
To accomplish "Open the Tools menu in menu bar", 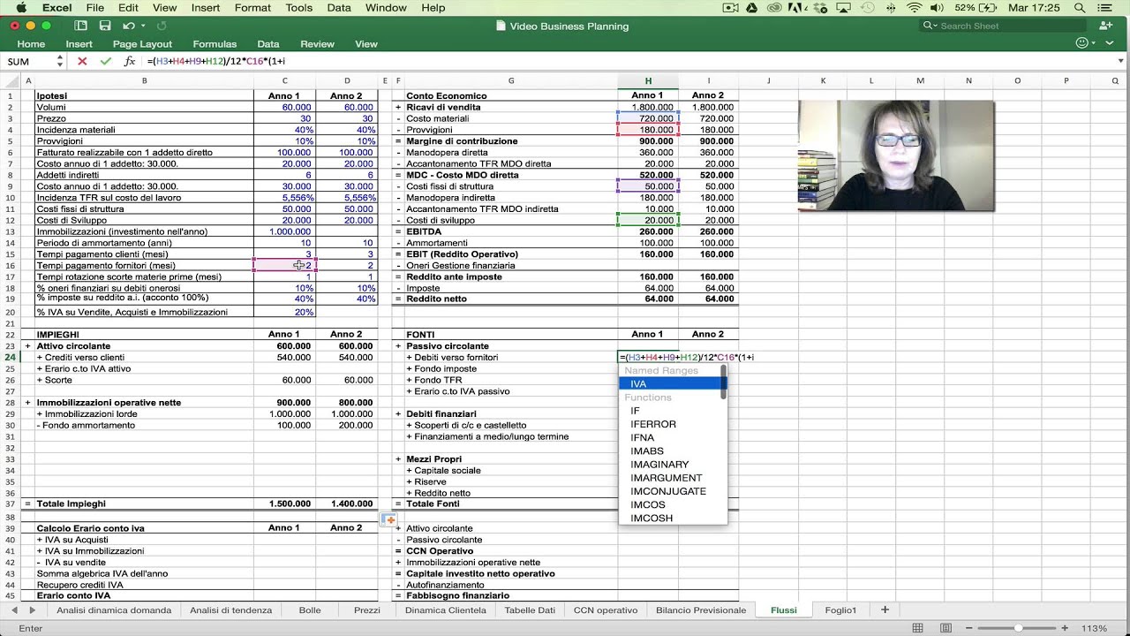I will [x=298, y=8].
